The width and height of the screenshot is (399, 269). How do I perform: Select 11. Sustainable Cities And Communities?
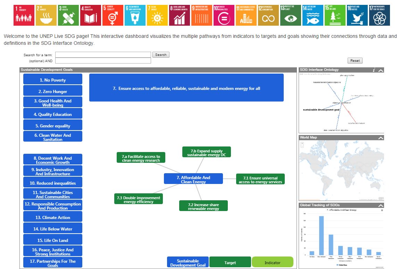[x=53, y=193]
